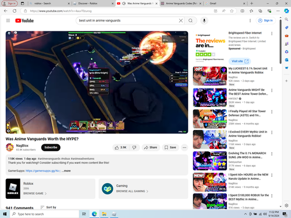Open options for 'Anime Vanguards MIGHT Be' video
Image resolution: width=291 pixels, height=218 pixels.
[x=272, y=90]
